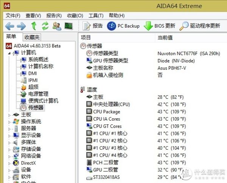The height and width of the screenshot is (183, 227).
Task: Expand the 显示设备 tree node
Action: 9,136
